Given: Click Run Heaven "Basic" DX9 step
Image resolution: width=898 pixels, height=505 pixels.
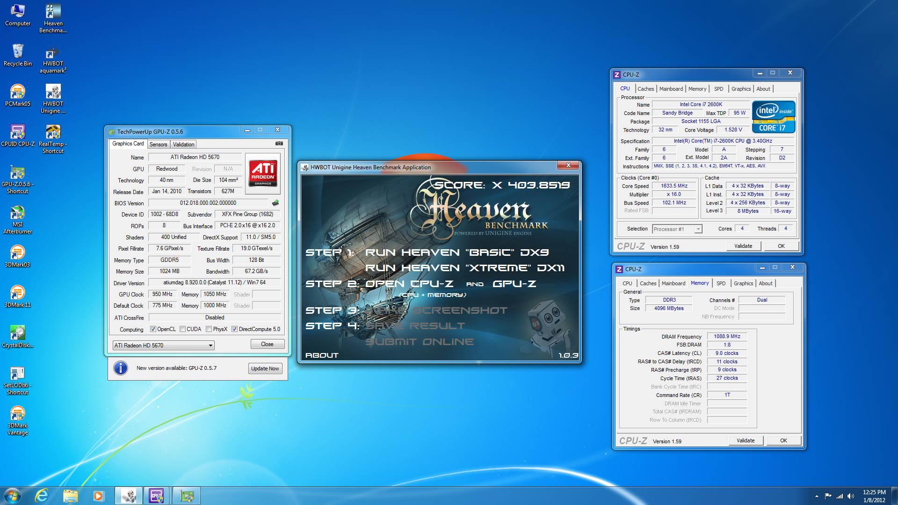Looking at the screenshot, I should [457, 252].
